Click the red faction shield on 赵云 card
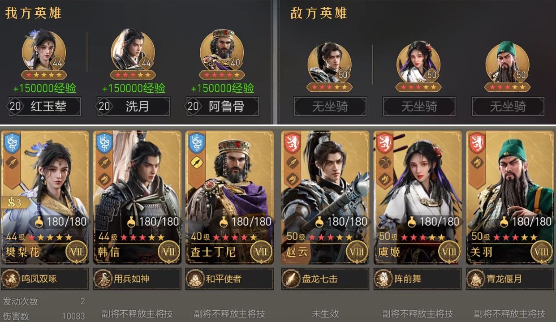 291,142
